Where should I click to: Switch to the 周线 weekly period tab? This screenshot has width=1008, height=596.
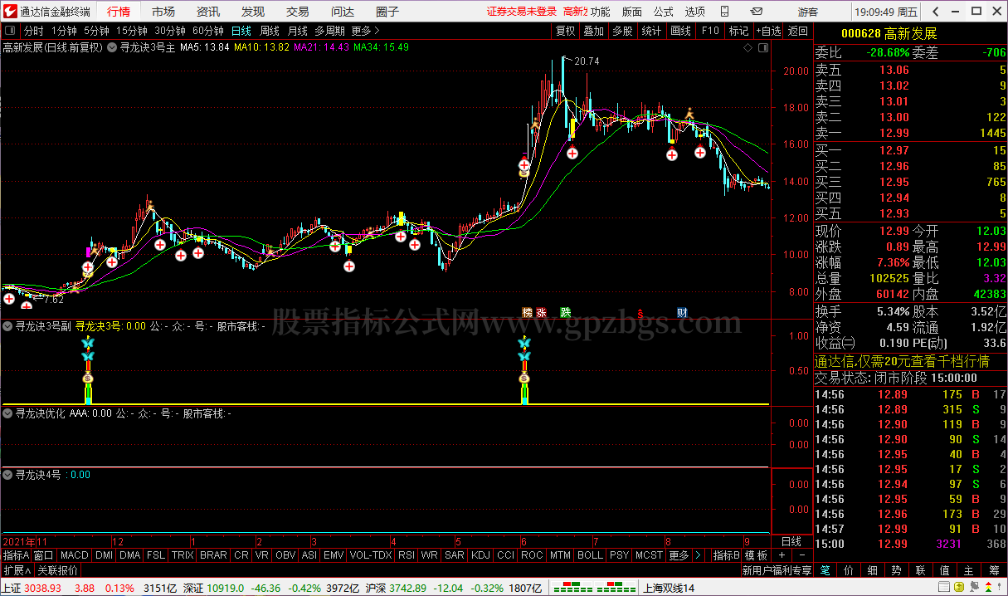(270, 31)
